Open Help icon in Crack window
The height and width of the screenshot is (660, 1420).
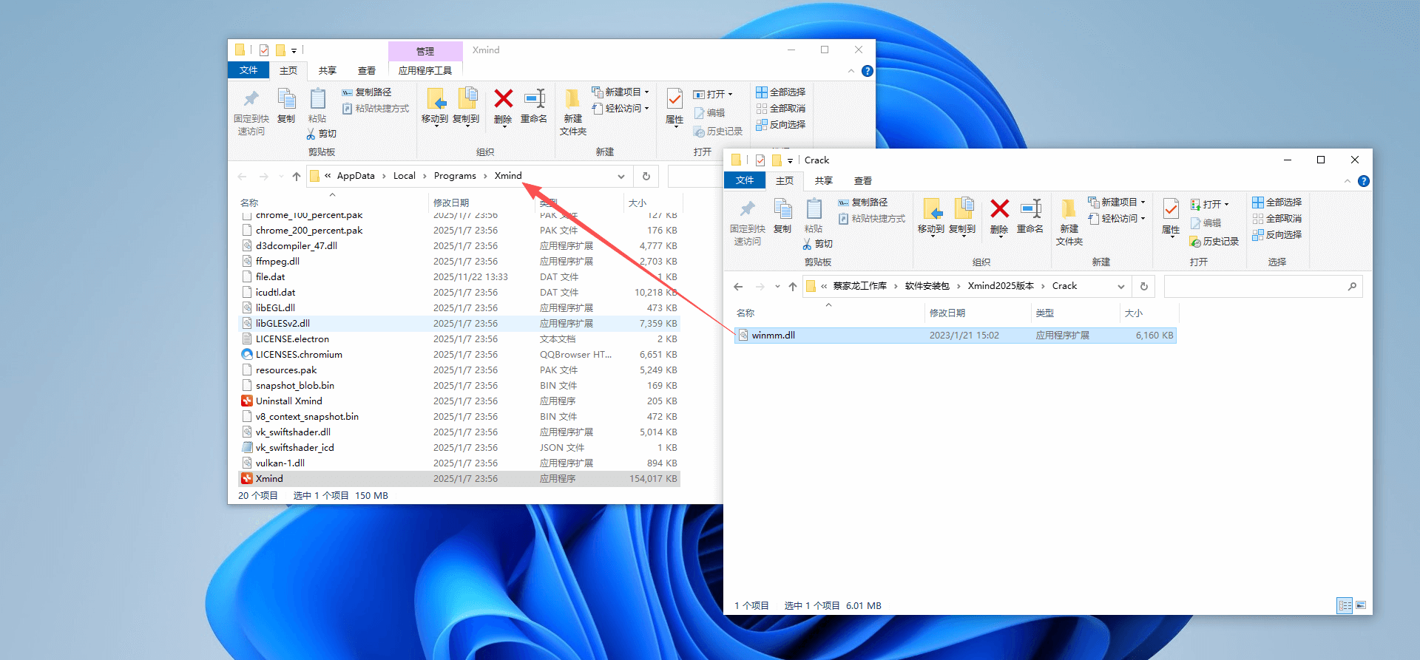pos(1364,181)
